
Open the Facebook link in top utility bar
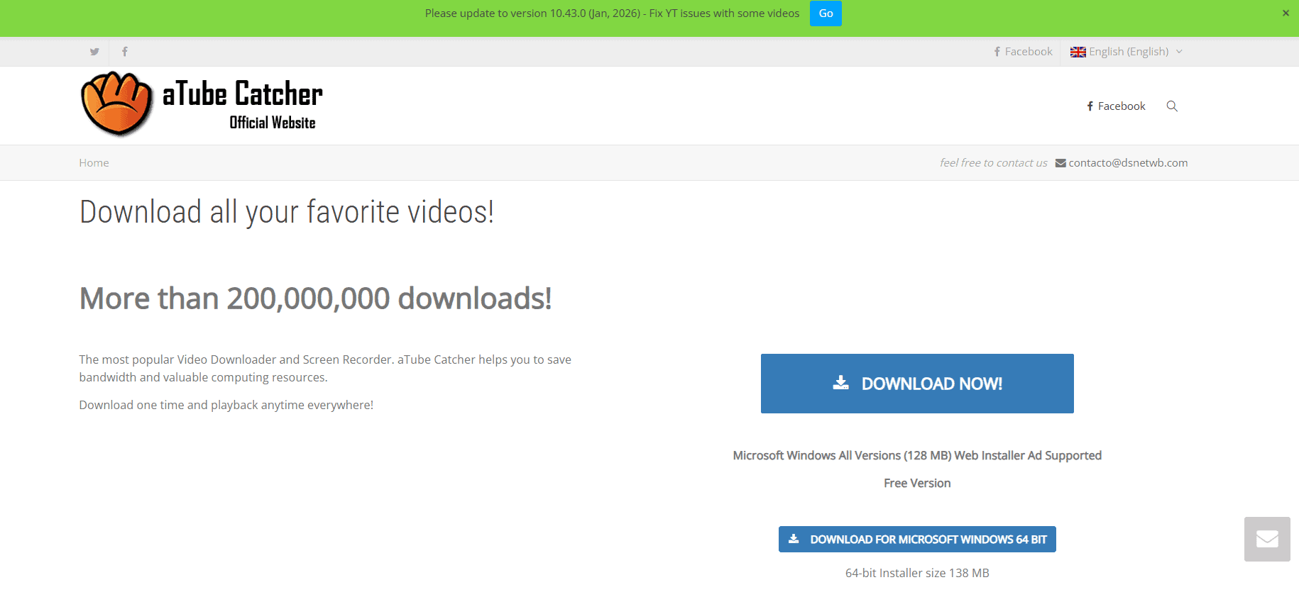click(x=1023, y=52)
